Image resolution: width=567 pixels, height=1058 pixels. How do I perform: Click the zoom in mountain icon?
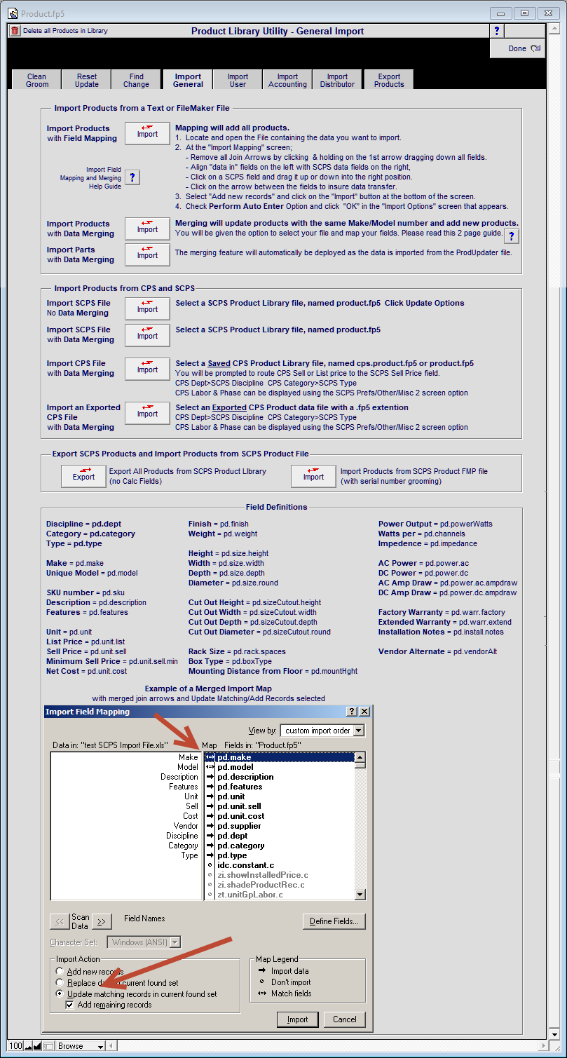38,1046
